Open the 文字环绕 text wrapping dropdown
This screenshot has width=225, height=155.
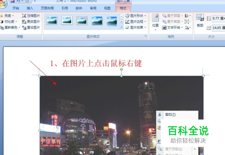tap(172, 28)
